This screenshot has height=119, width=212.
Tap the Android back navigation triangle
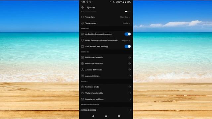pos(93,116)
